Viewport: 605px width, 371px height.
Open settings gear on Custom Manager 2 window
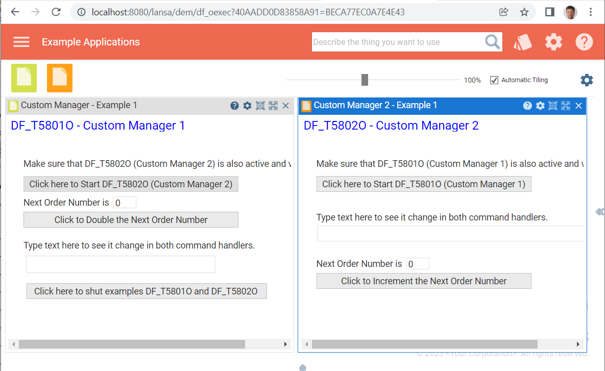click(540, 105)
